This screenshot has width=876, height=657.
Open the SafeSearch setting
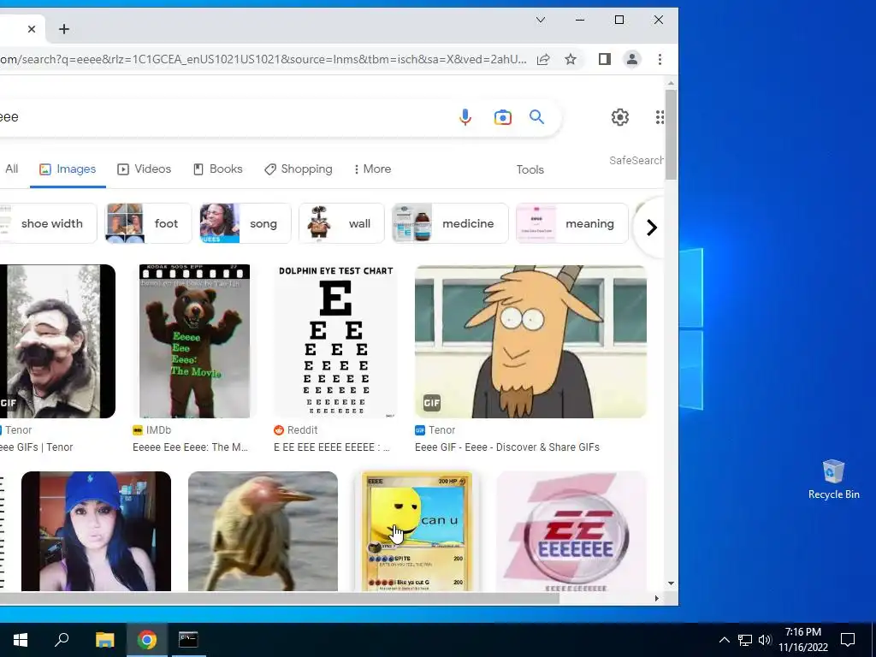(636, 160)
